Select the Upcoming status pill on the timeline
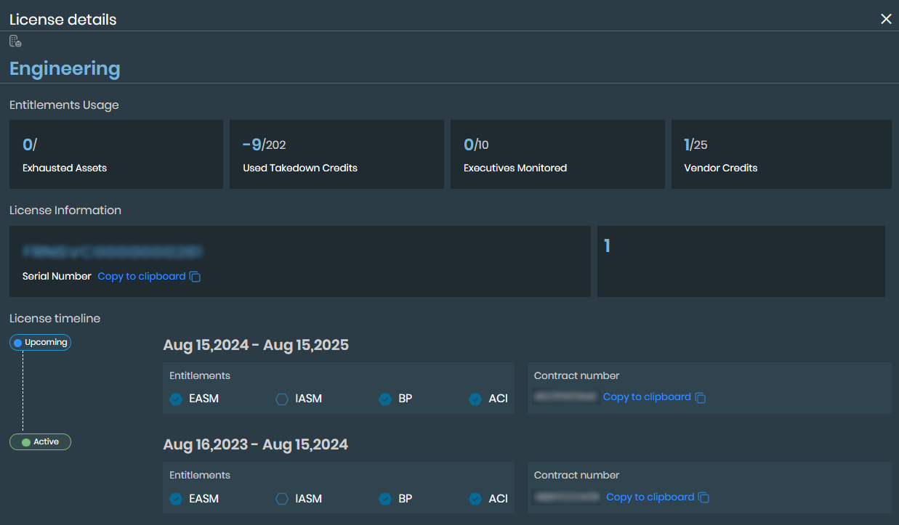This screenshot has width=899, height=525. click(x=40, y=342)
